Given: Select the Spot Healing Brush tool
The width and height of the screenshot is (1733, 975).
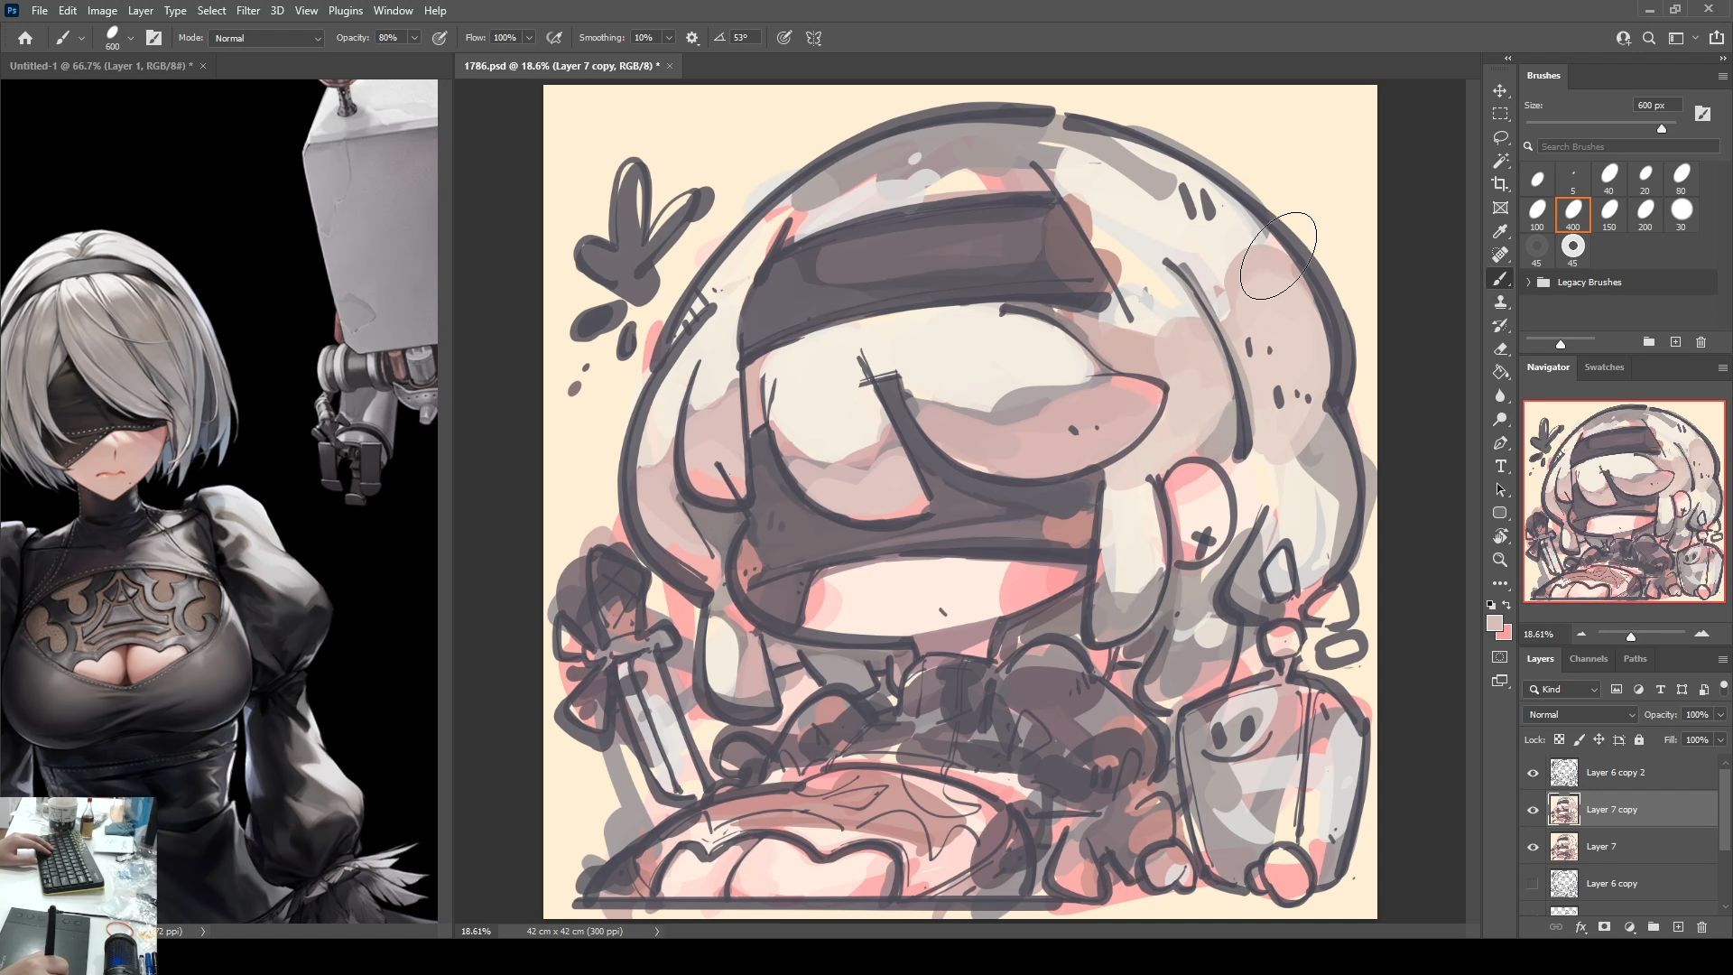Looking at the screenshot, I should [x=1500, y=255].
